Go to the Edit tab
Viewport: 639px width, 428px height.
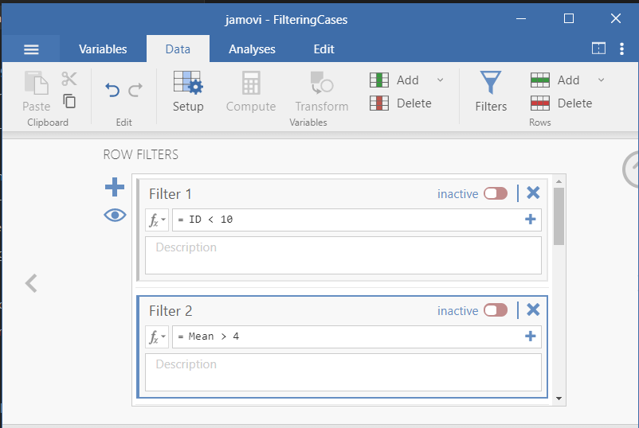(323, 49)
